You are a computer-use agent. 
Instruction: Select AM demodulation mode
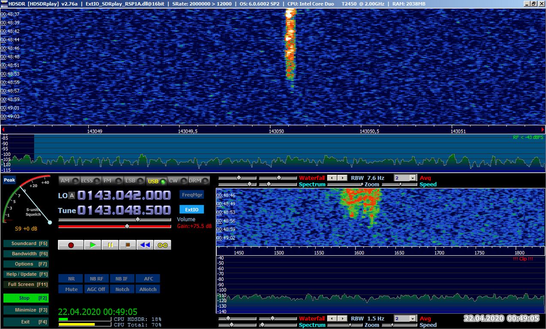pos(69,181)
